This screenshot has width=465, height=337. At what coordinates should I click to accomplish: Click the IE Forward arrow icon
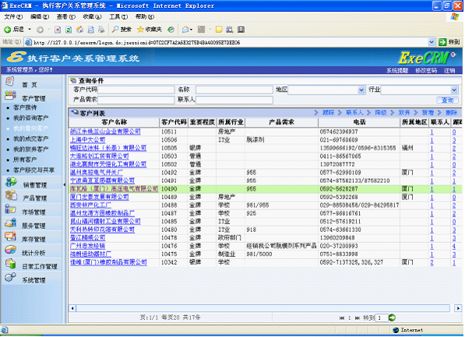point(40,30)
